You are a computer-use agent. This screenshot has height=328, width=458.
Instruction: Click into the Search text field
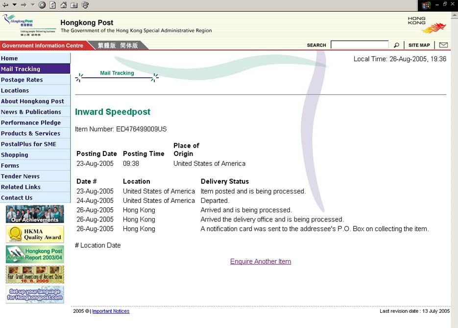click(360, 45)
